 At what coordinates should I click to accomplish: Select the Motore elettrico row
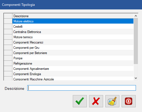coord(73,21)
